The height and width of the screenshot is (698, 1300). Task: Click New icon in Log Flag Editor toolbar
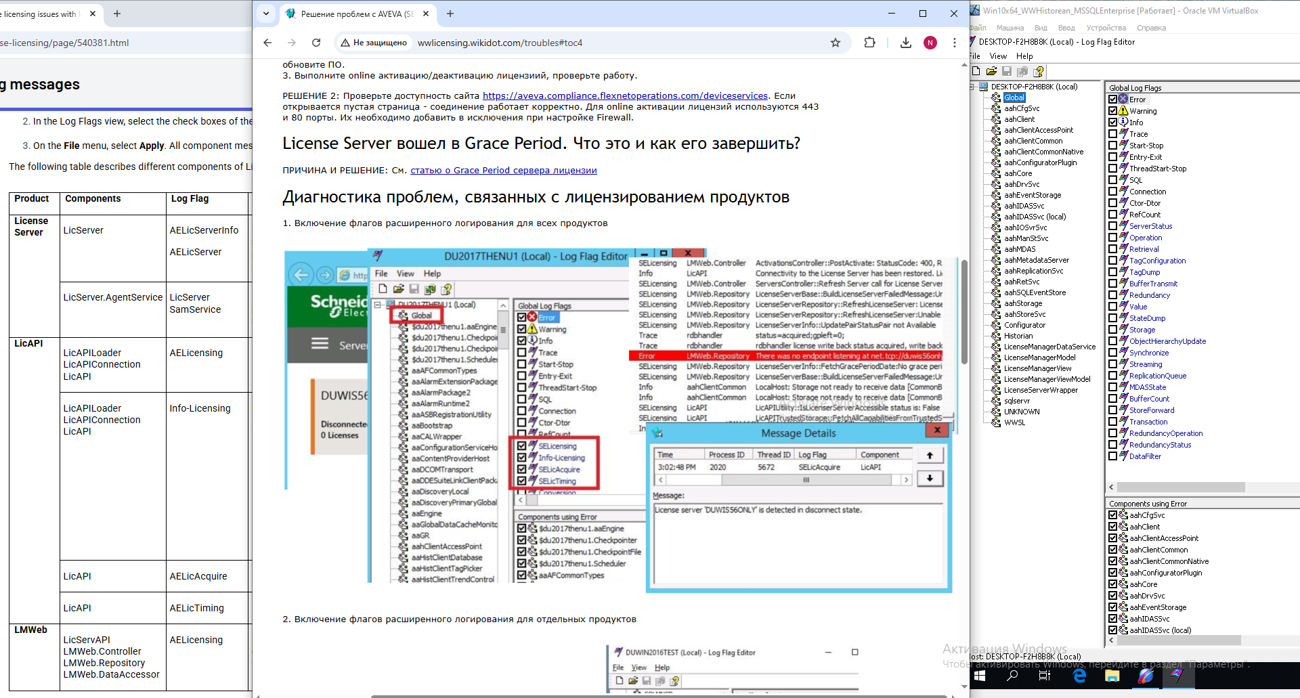[976, 71]
